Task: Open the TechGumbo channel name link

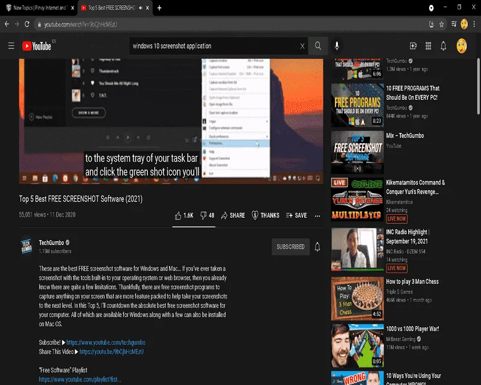Action: [51, 242]
